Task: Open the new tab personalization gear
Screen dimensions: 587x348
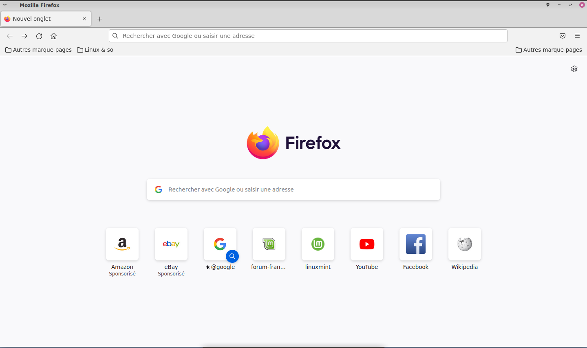Action: point(574,69)
